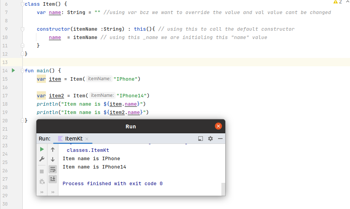The image size is (350, 209).
Task: Click 'itemName:' inlay hint on line 17
Action: coord(102,95)
